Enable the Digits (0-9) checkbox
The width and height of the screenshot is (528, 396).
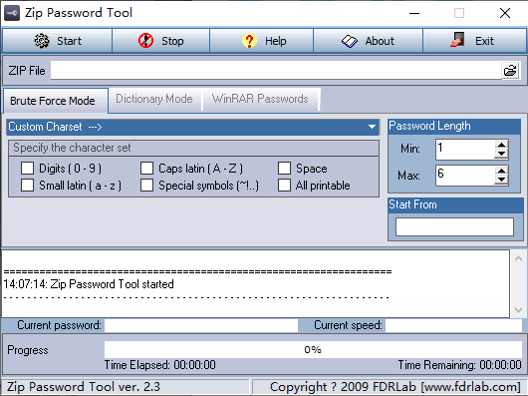pos(27,168)
